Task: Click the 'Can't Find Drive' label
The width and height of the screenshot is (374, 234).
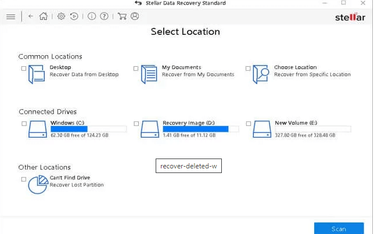Action: point(70,178)
